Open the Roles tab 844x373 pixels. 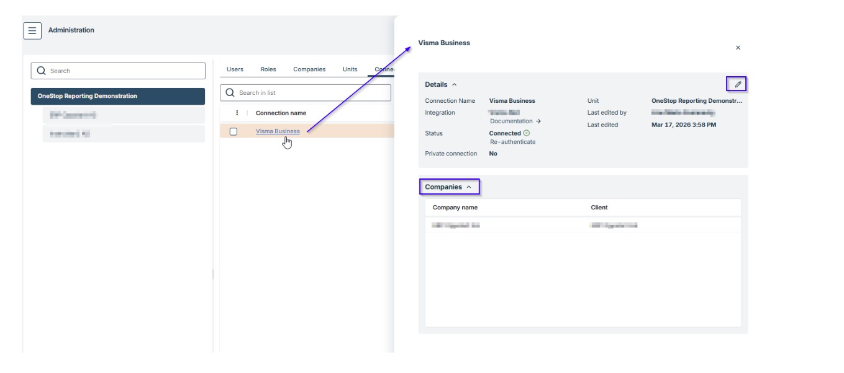pyautogui.click(x=268, y=69)
